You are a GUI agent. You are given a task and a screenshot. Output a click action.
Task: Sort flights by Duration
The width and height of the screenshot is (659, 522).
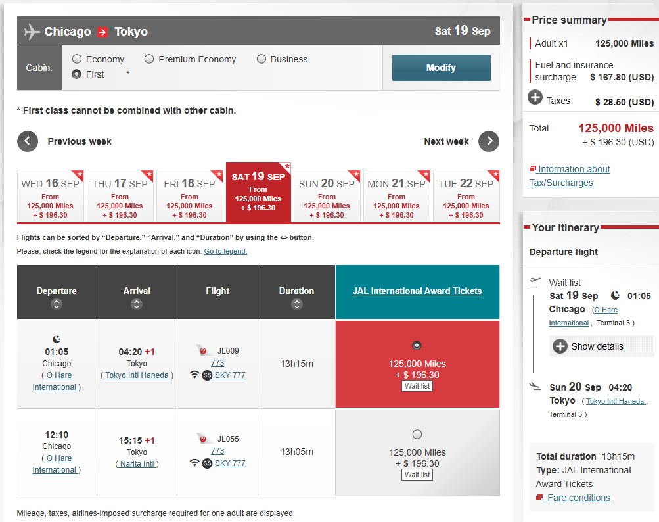tap(297, 304)
